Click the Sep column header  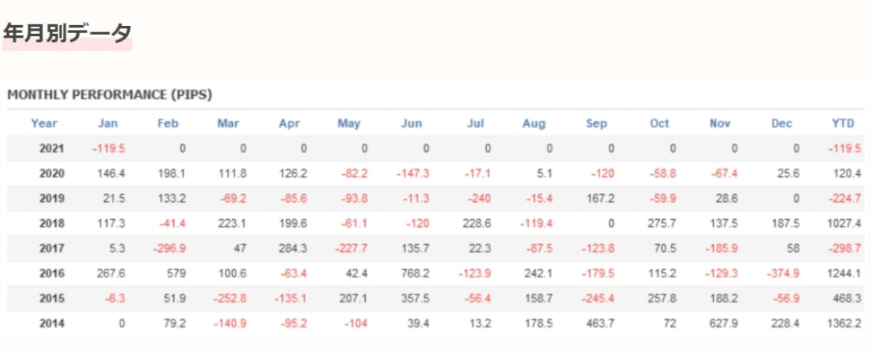(x=596, y=123)
